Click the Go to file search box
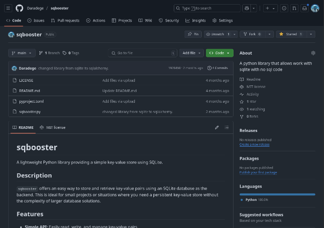Screen dimensions: 324x228 (x=143, y=53)
